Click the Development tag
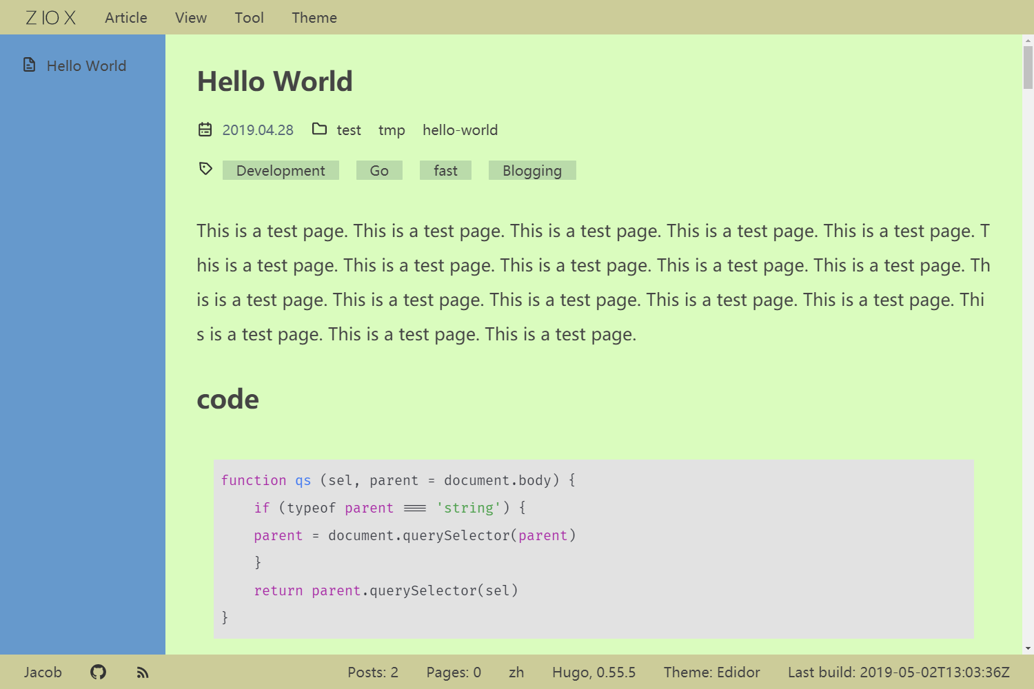The height and width of the screenshot is (689, 1034). pyautogui.click(x=281, y=170)
